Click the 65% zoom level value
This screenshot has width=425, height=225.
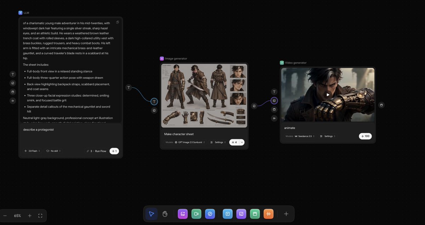(17, 215)
